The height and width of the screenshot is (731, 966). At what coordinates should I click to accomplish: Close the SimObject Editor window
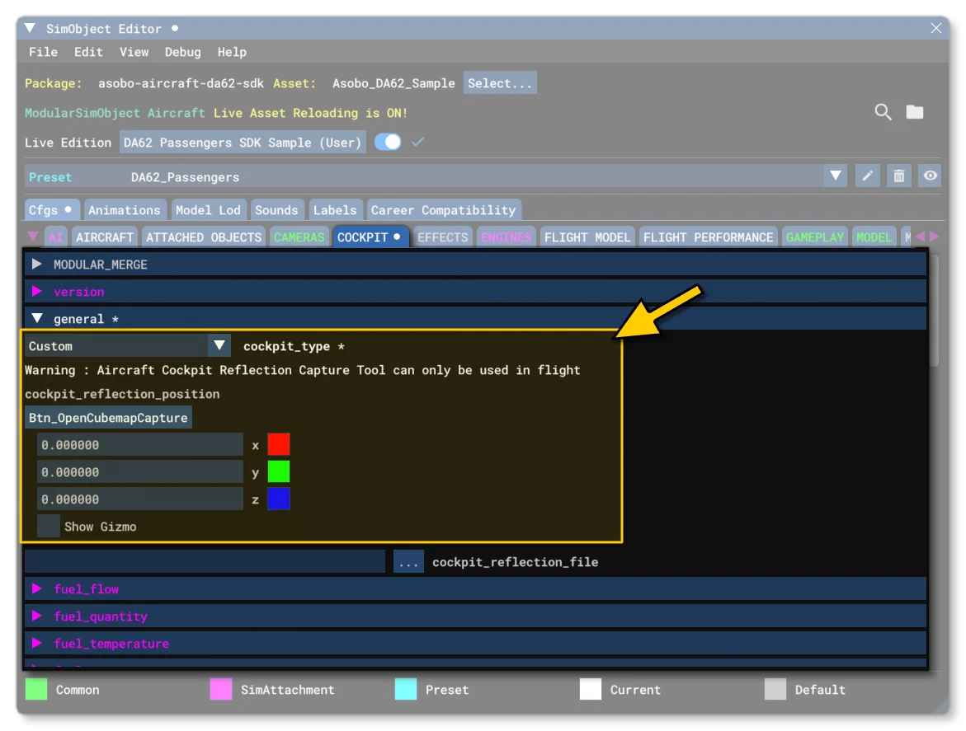point(935,28)
